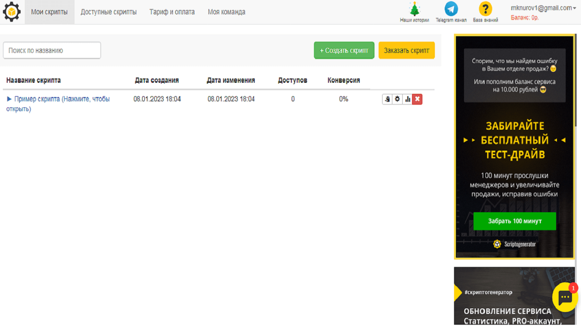The width and height of the screenshot is (581, 327).
Task: Expand the 'Пример скрипта' row triangle
Action: (9, 99)
